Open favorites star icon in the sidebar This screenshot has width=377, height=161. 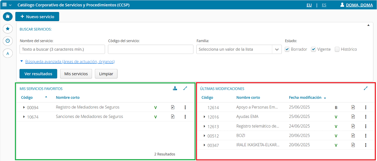click(x=8, y=29)
